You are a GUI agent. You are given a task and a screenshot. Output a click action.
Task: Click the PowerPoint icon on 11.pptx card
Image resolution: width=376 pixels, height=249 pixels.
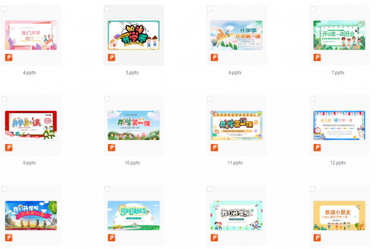(214, 148)
